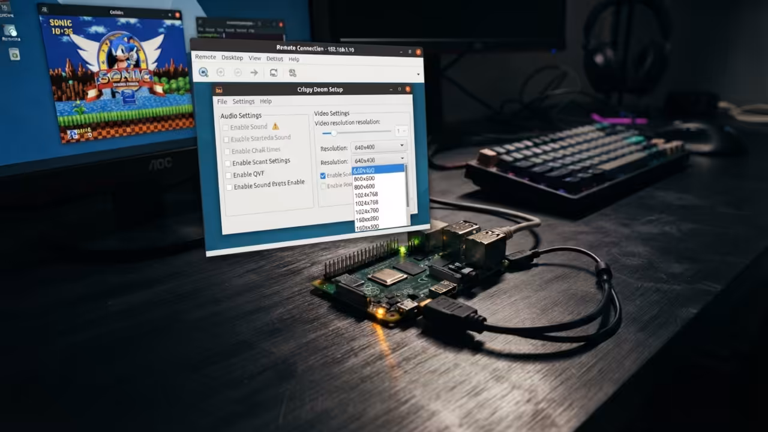Viewport: 768px width, 432px height.
Task: Click the video resolution slider handle
Action: pyautogui.click(x=334, y=133)
